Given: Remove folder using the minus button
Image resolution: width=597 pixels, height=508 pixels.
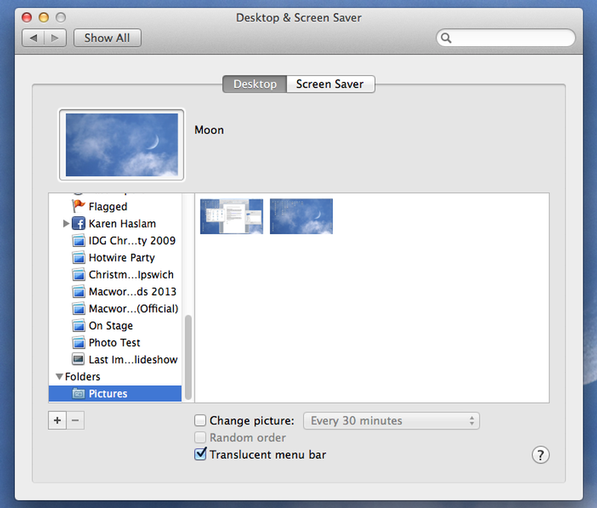Looking at the screenshot, I should (75, 421).
